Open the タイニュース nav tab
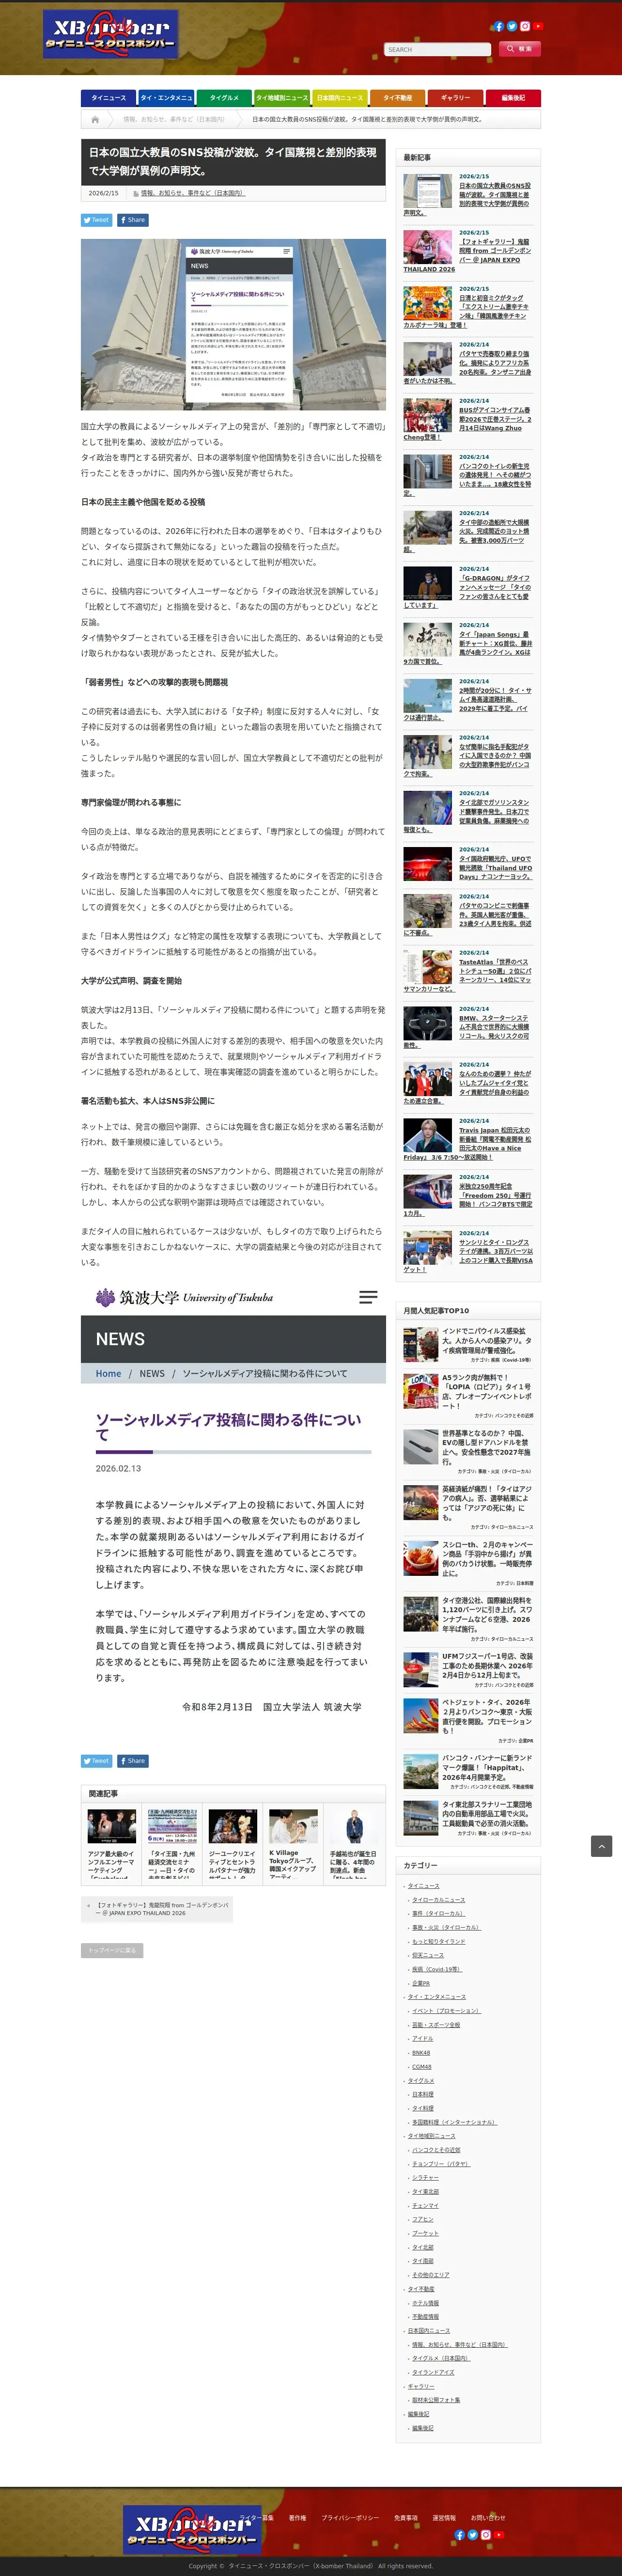This screenshot has height=2576, width=622. [x=109, y=98]
